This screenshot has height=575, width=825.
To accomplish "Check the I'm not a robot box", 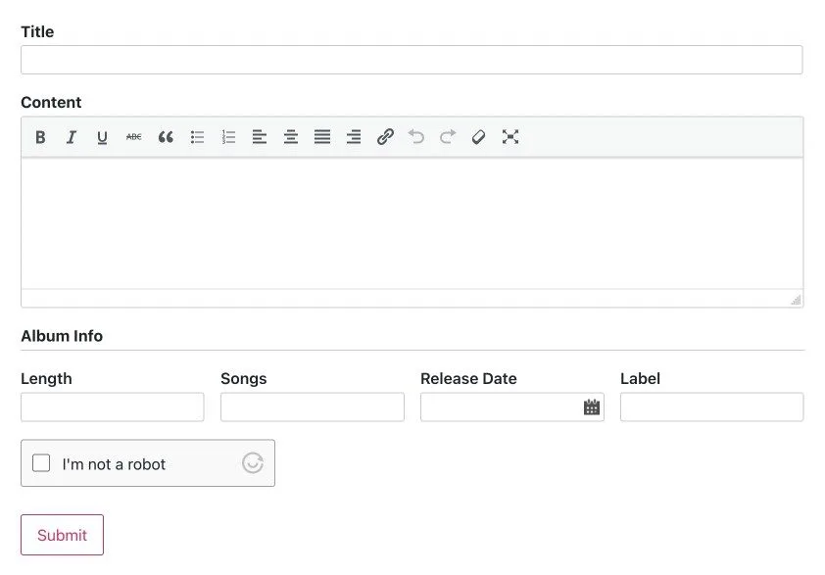I will 41,463.
